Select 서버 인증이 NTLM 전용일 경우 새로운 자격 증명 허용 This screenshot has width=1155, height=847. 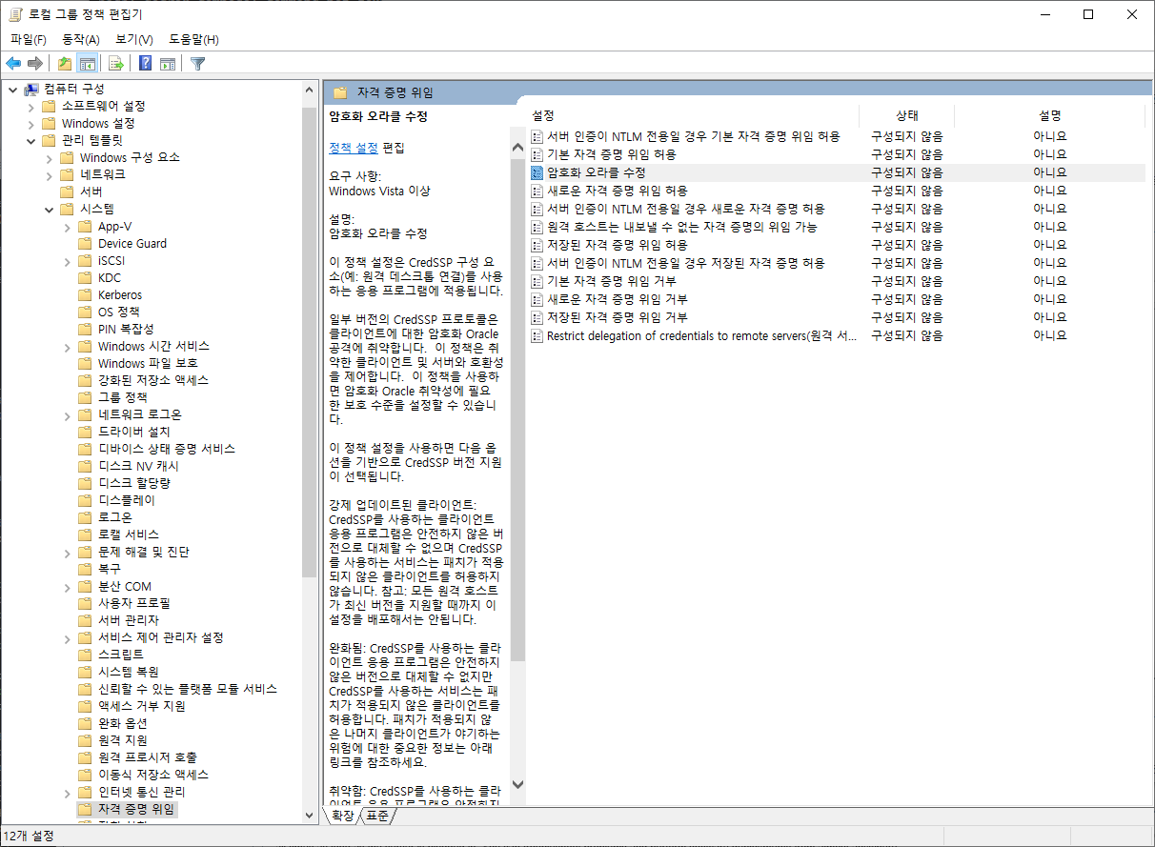686,209
